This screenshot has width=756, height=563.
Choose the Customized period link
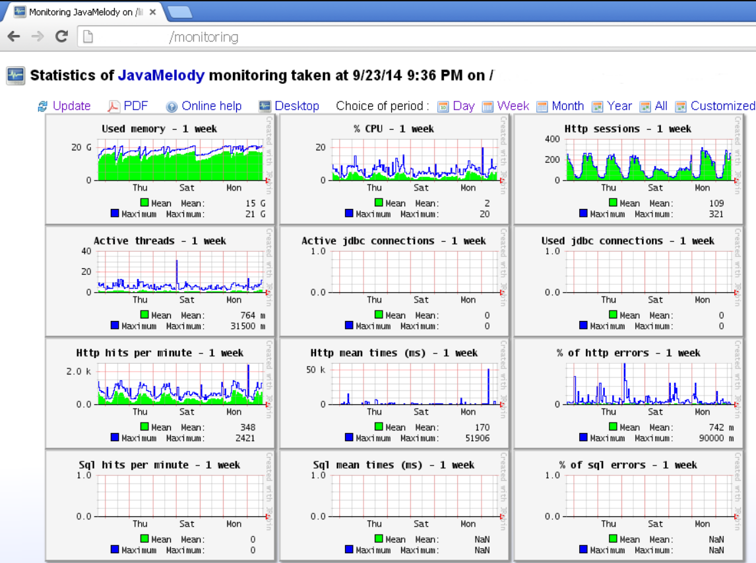pyautogui.click(x=723, y=106)
